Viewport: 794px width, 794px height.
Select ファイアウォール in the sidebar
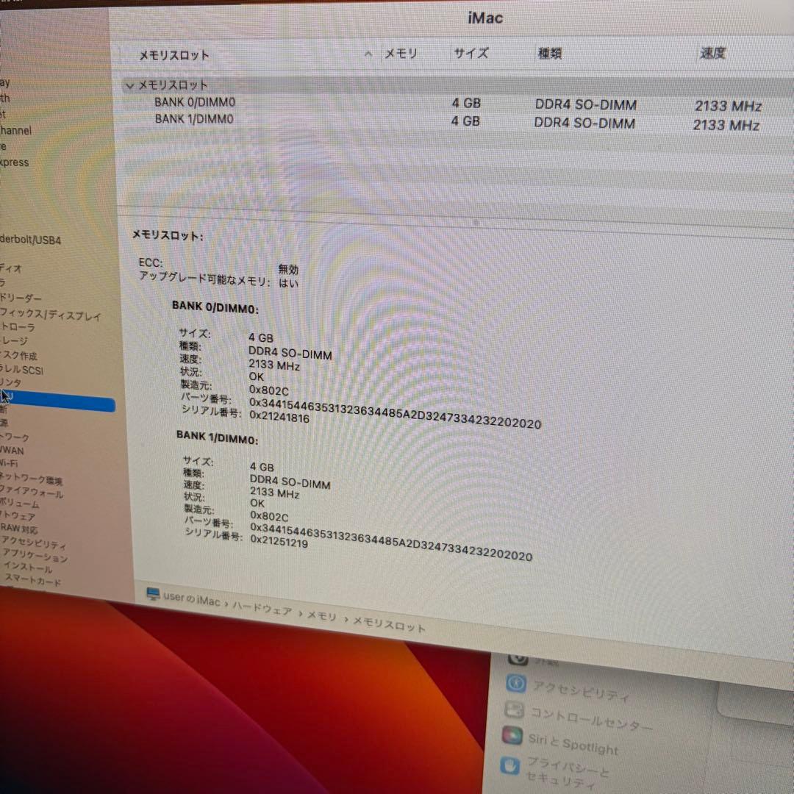(x=32, y=491)
